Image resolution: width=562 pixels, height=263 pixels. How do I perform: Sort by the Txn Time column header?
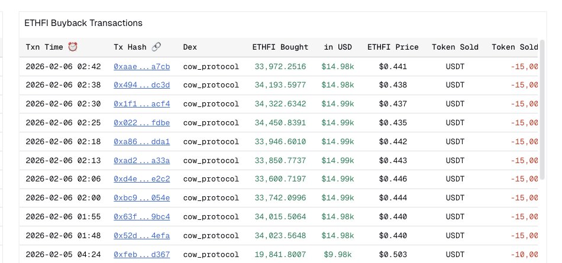[44, 47]
